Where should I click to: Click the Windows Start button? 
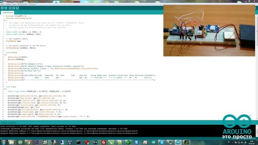[x=4, y=142]
